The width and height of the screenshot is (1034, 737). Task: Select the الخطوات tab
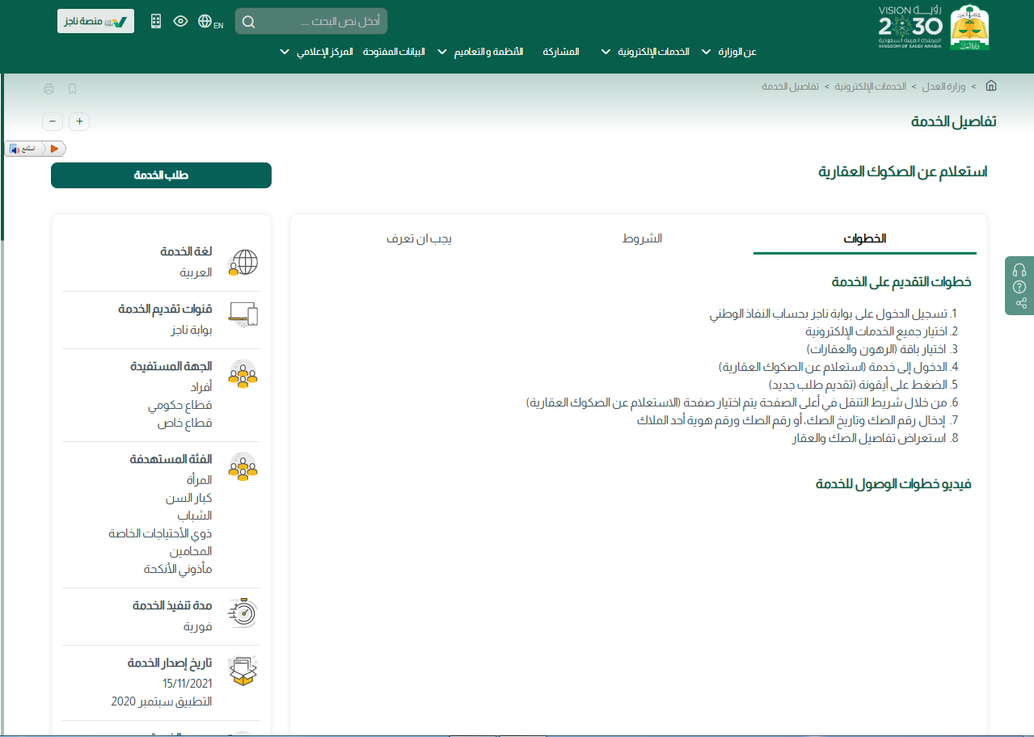click(x=865, y=239)
